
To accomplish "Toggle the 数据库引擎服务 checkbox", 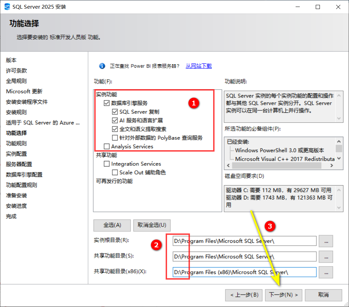I will click(107, 103).
